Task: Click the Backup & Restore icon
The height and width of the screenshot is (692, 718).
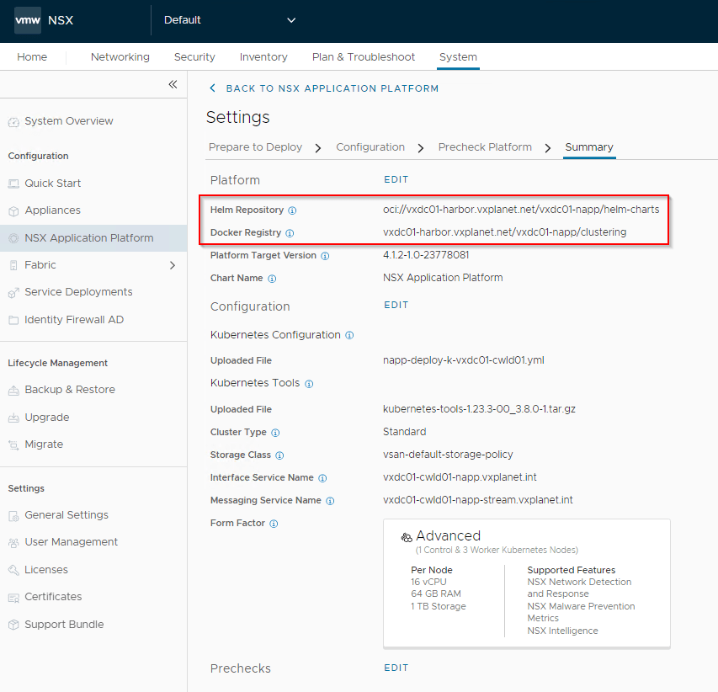Action: point(13,390)
